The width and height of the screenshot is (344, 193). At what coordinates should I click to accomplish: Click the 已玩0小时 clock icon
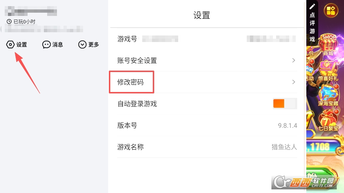tap(9, 22)
